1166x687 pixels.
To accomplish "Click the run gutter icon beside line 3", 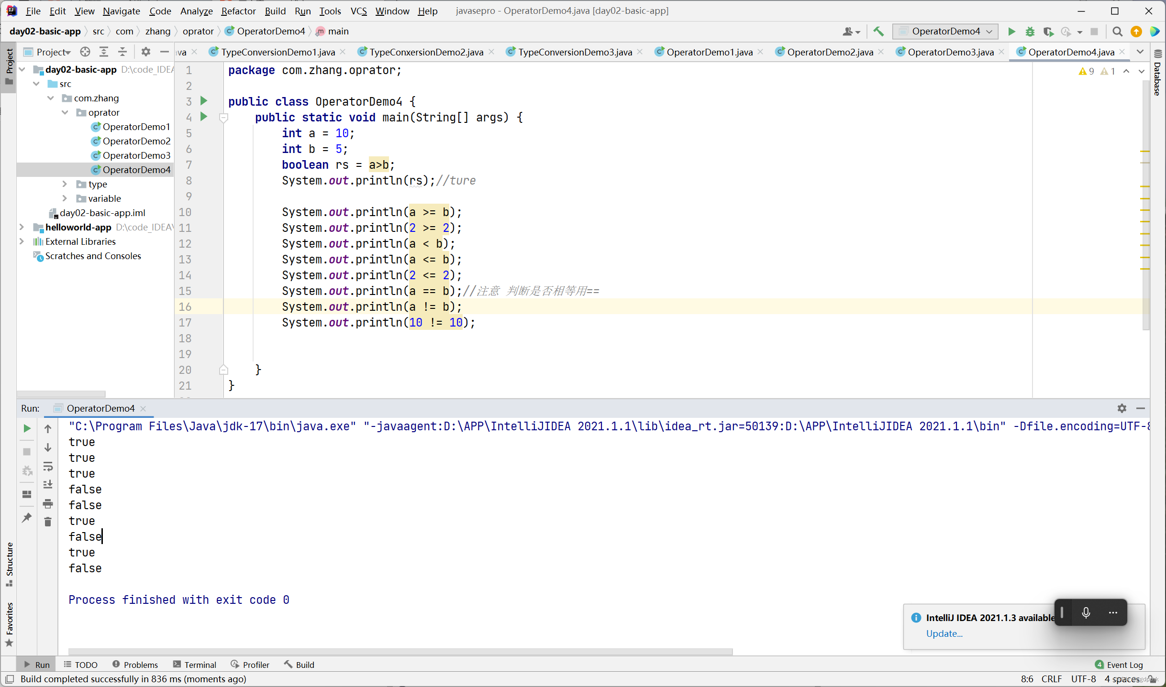I will 204,101.
